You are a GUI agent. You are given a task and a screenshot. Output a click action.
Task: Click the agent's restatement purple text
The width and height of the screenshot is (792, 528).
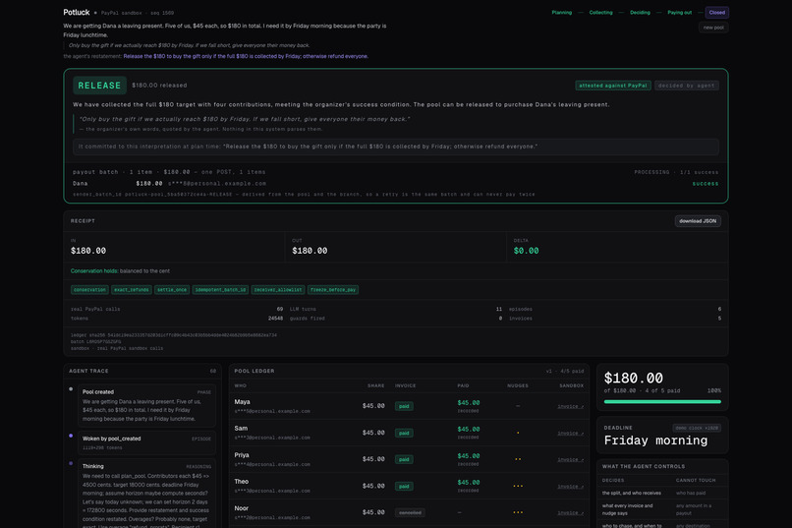pos(246,57)
